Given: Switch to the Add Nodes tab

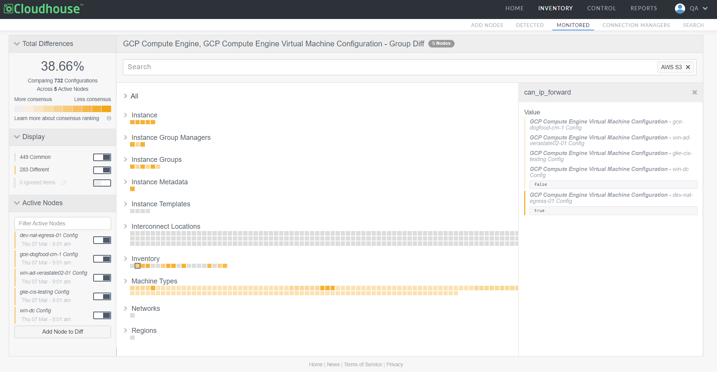Looking at the screenshot, I should (487, 25).
